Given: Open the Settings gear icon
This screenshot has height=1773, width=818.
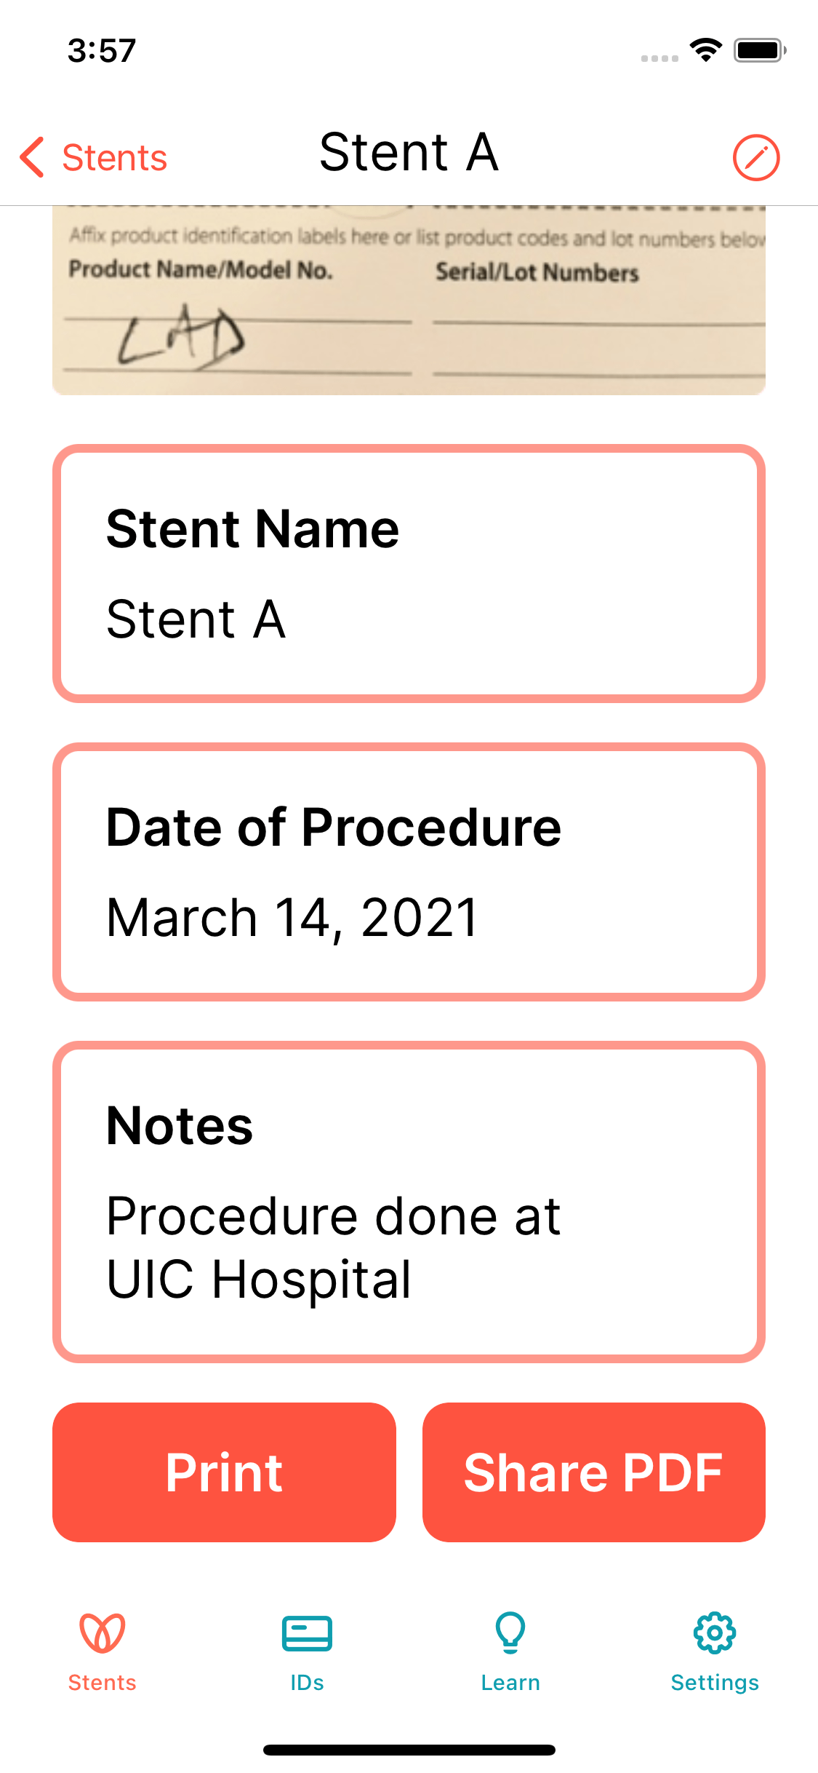Looking at the screenshot, I should click(715, 1633).
